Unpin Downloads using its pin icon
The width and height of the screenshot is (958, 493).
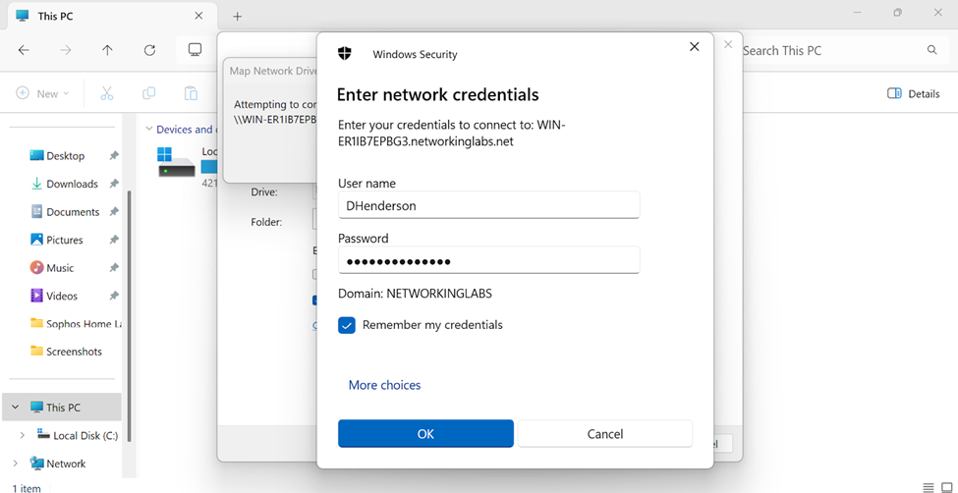tap(114, 184)
